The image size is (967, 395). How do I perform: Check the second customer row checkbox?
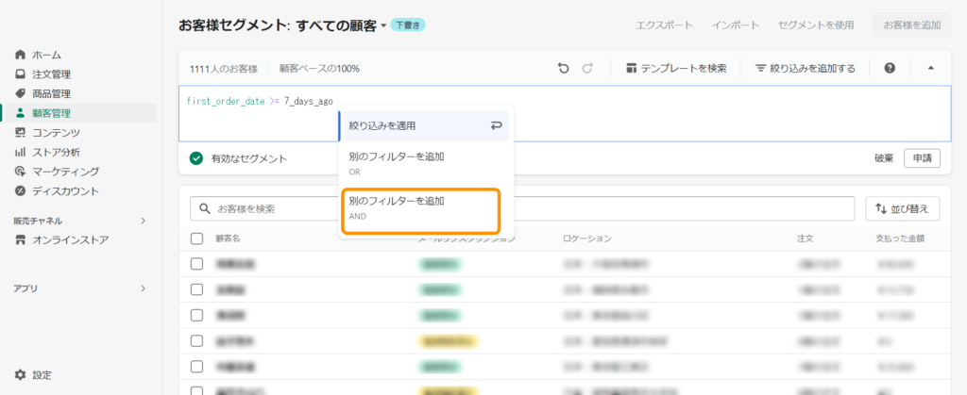coord(196,289)
